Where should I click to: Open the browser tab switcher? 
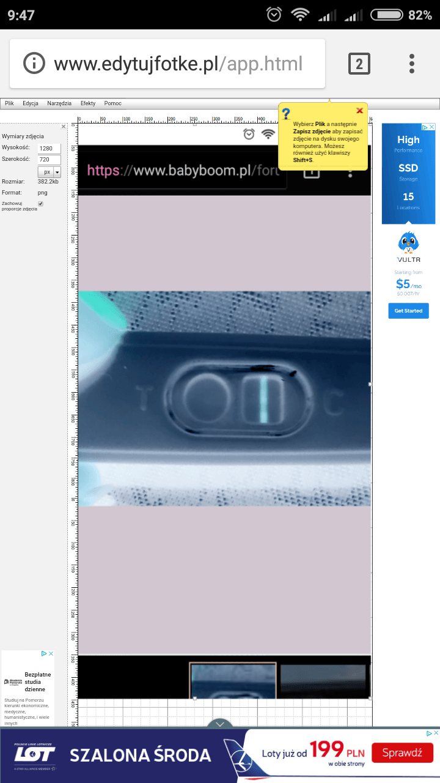click(359, 64)
